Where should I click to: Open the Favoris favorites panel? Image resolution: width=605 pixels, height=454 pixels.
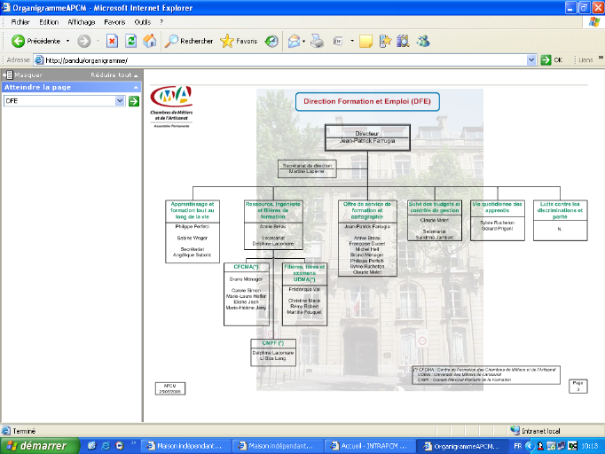[x=239, y=41]
